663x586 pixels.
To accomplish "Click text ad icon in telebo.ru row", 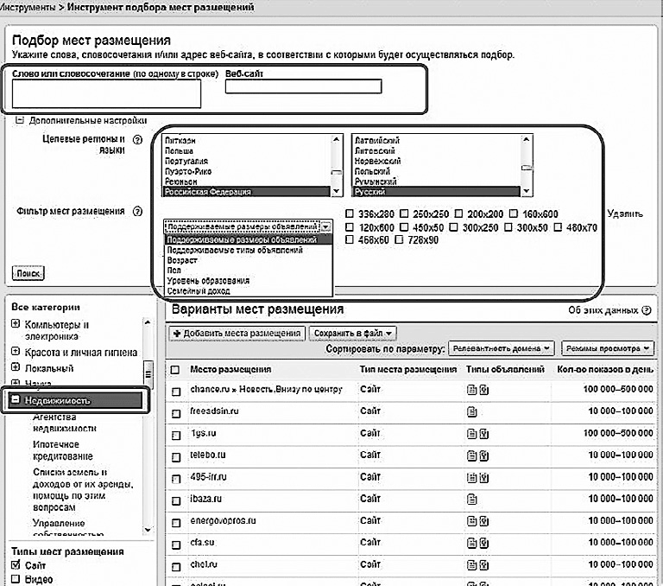I will point(472,455).
